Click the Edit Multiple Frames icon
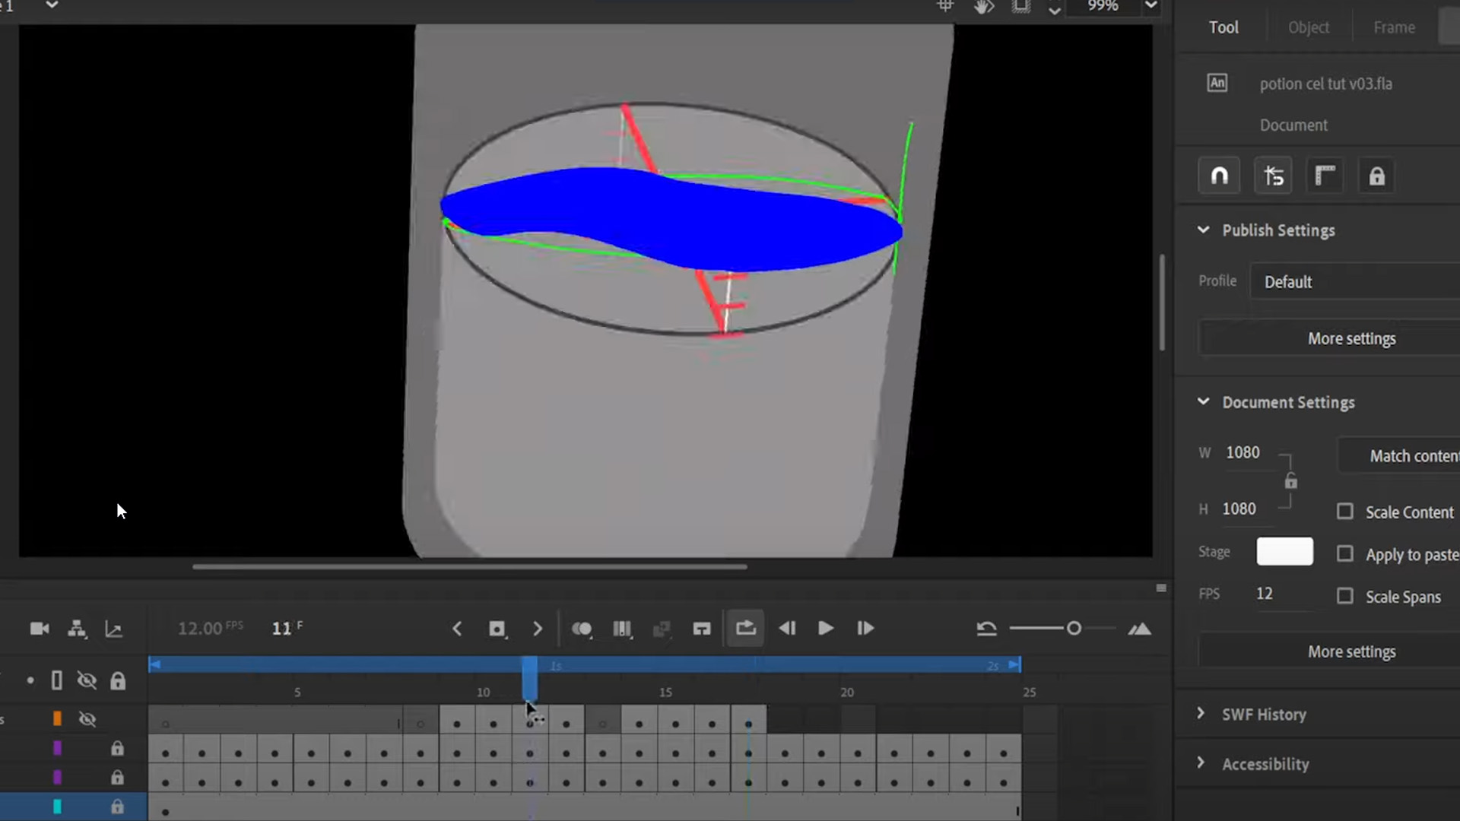This screenshot has width=1460, height=821. [x=622, y=629]
